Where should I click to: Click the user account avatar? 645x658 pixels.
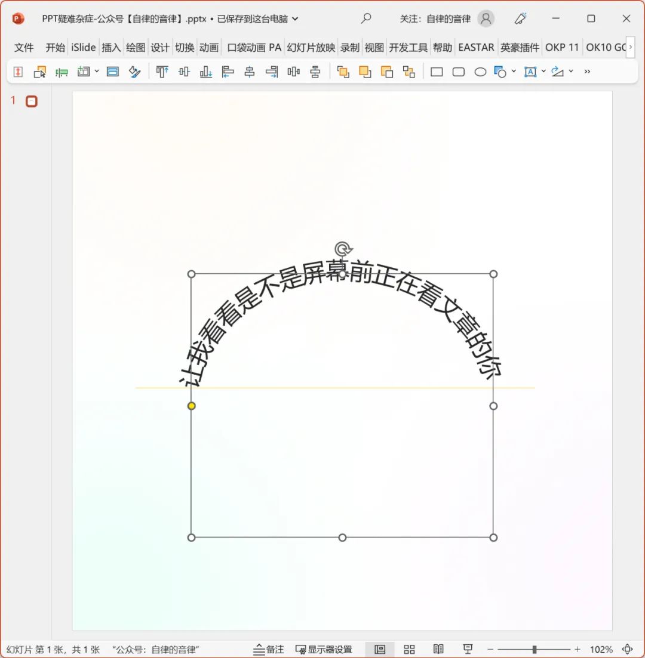point(486,18)
